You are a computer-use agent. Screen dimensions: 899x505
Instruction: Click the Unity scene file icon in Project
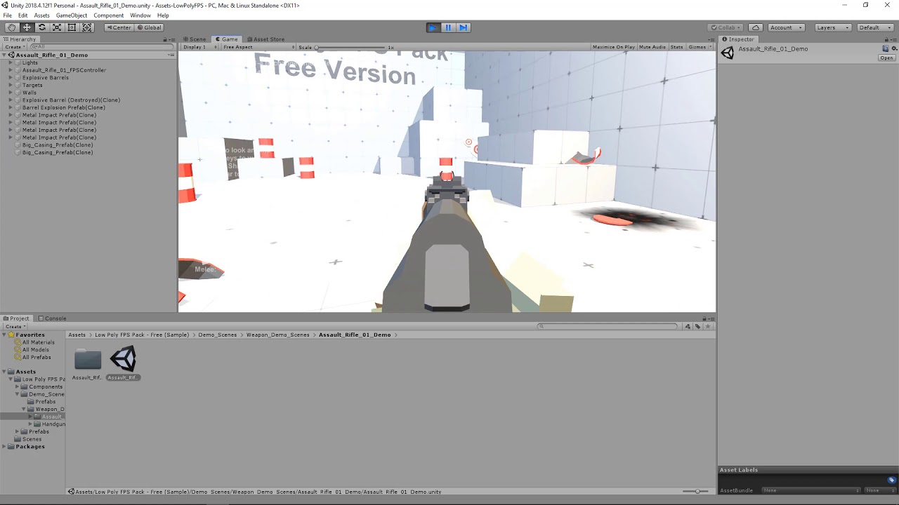click(x=123, y=359)
